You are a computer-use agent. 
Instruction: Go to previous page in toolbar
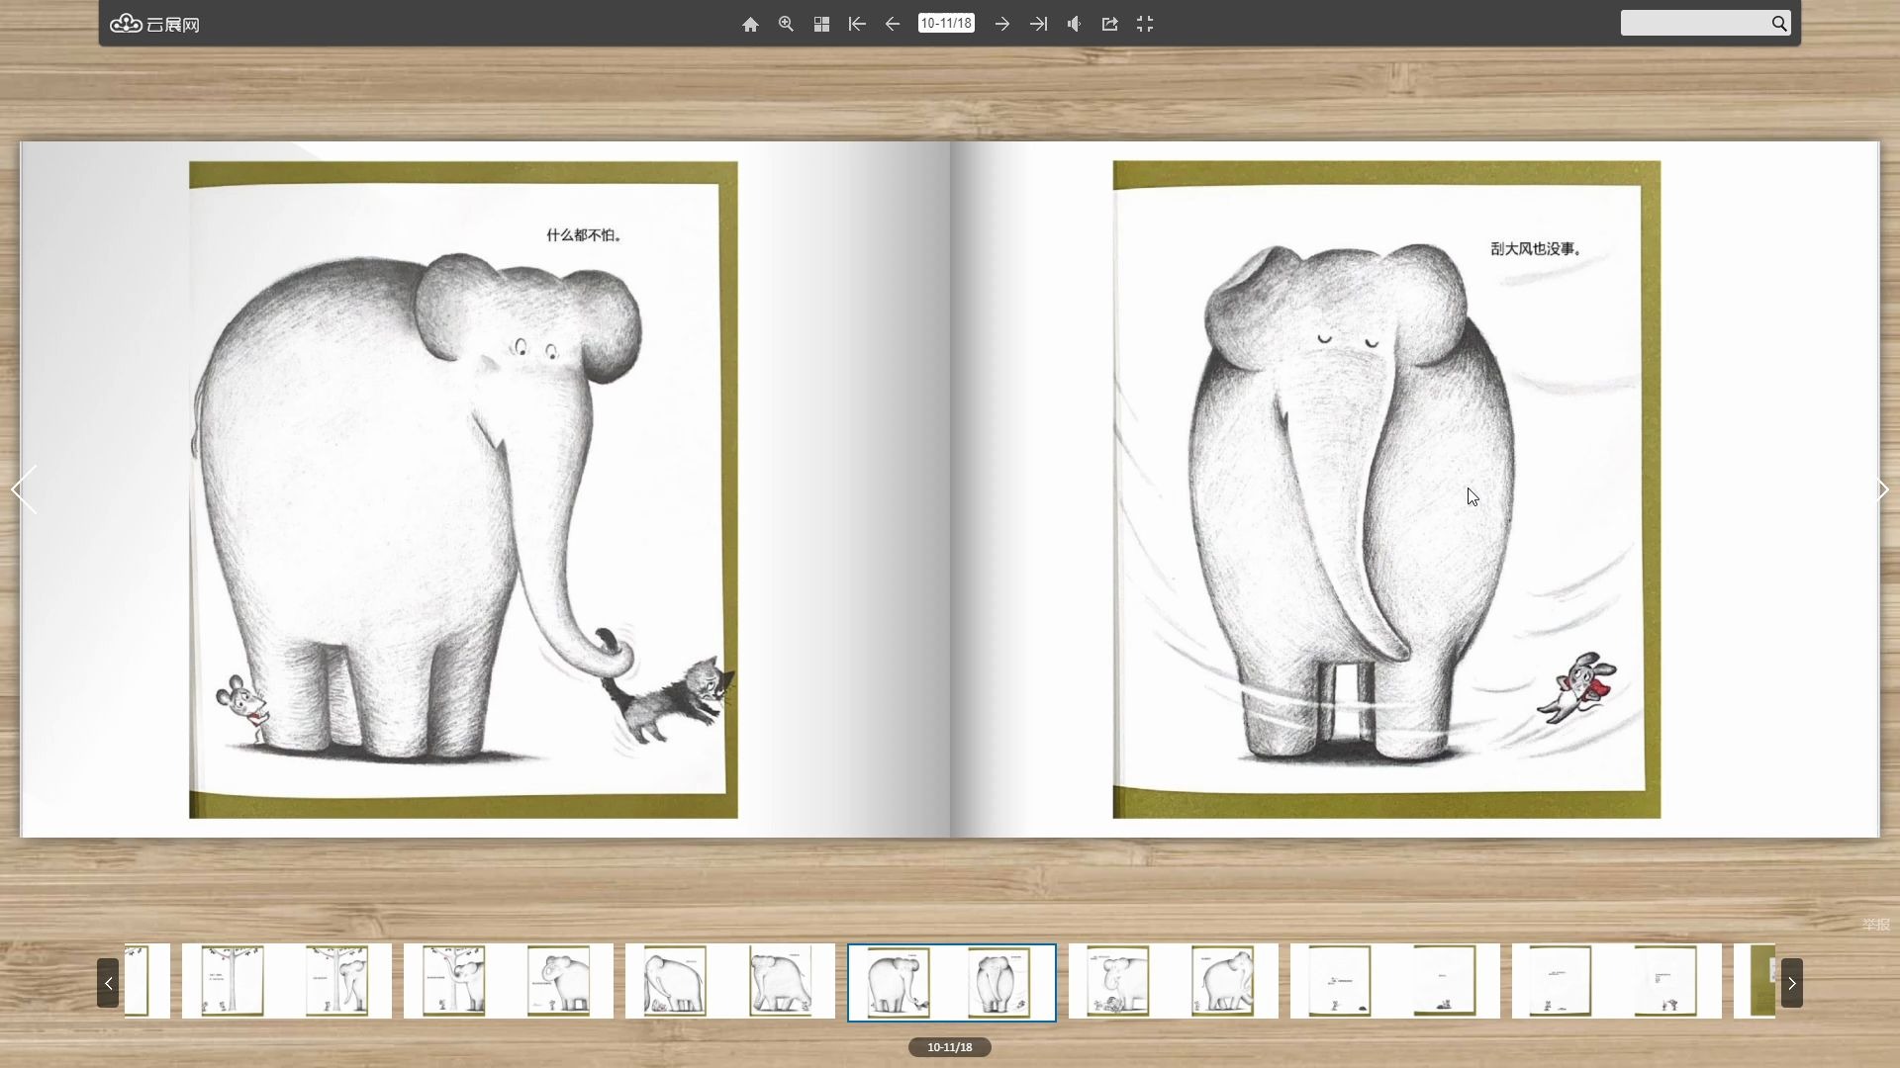pos(893,24)
